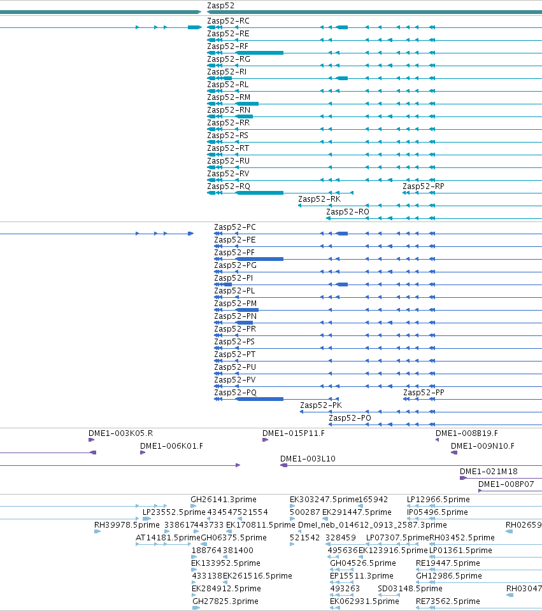Click the Zasp52-PG label
542x611 pixels.
[x=236, y=265]
